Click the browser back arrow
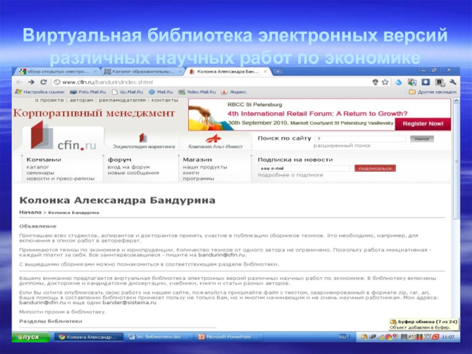 pyautogui.click(x=19, y=82)
